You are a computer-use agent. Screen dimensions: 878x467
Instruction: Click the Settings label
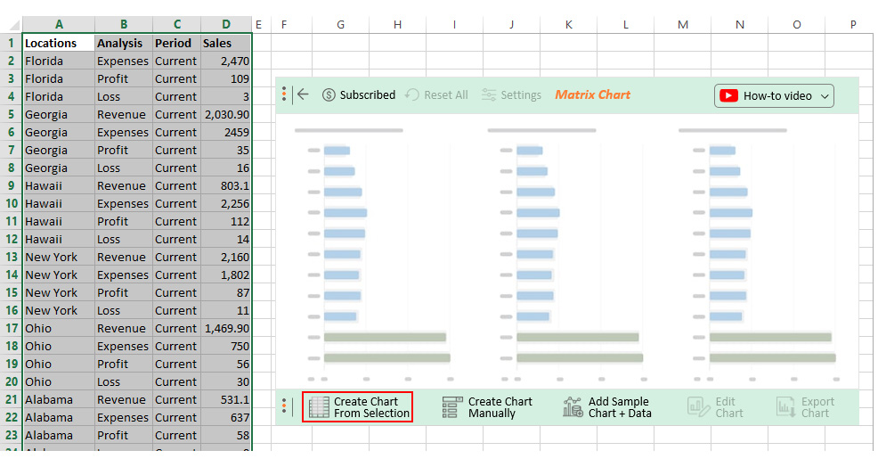521,94
